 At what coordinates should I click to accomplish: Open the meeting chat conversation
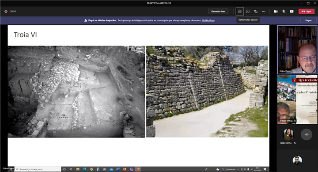click(x=248, y=11)
